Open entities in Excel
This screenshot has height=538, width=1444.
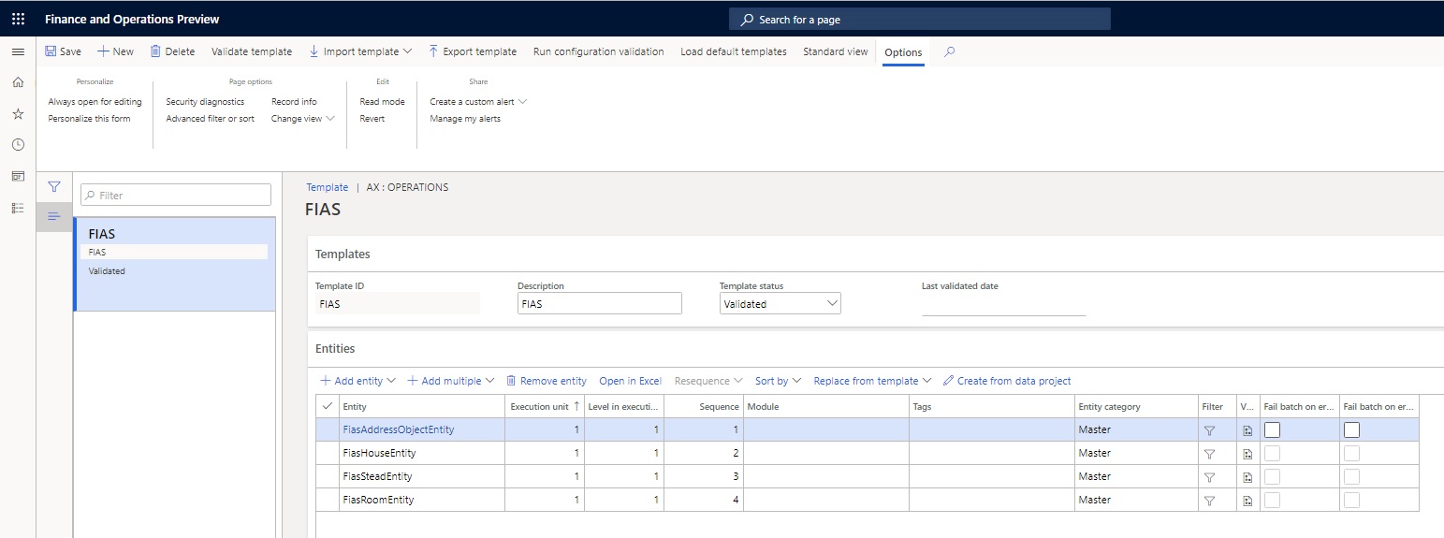(x=631, y=381)
